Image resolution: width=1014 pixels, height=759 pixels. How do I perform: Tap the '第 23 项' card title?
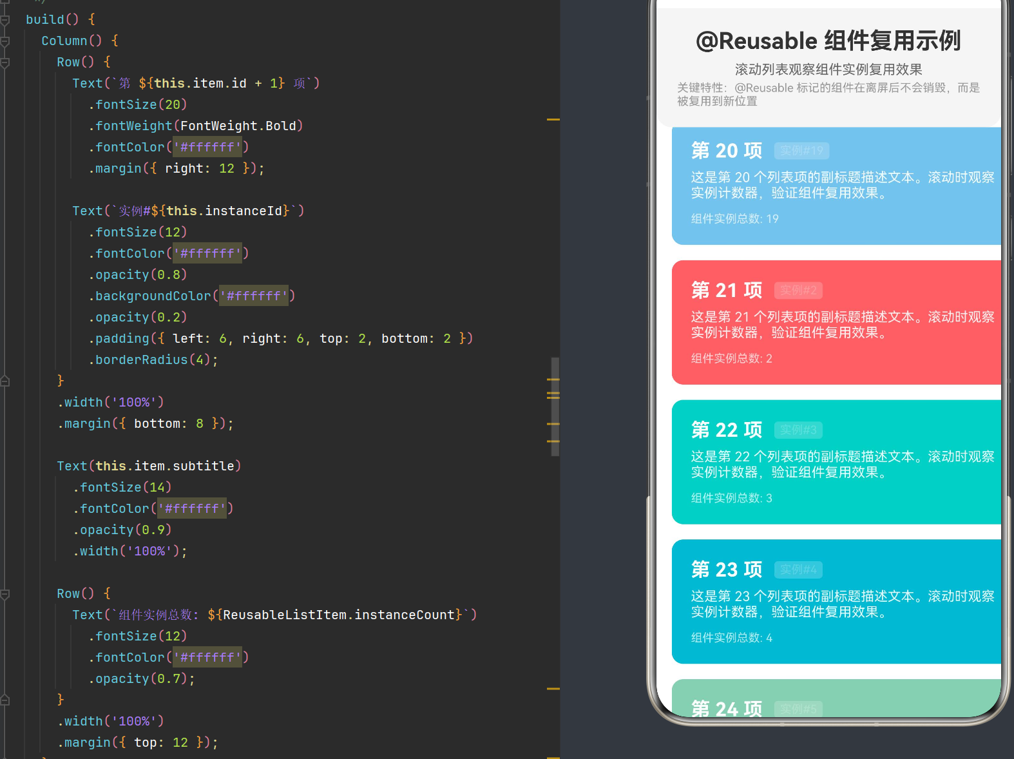[727, 570]
